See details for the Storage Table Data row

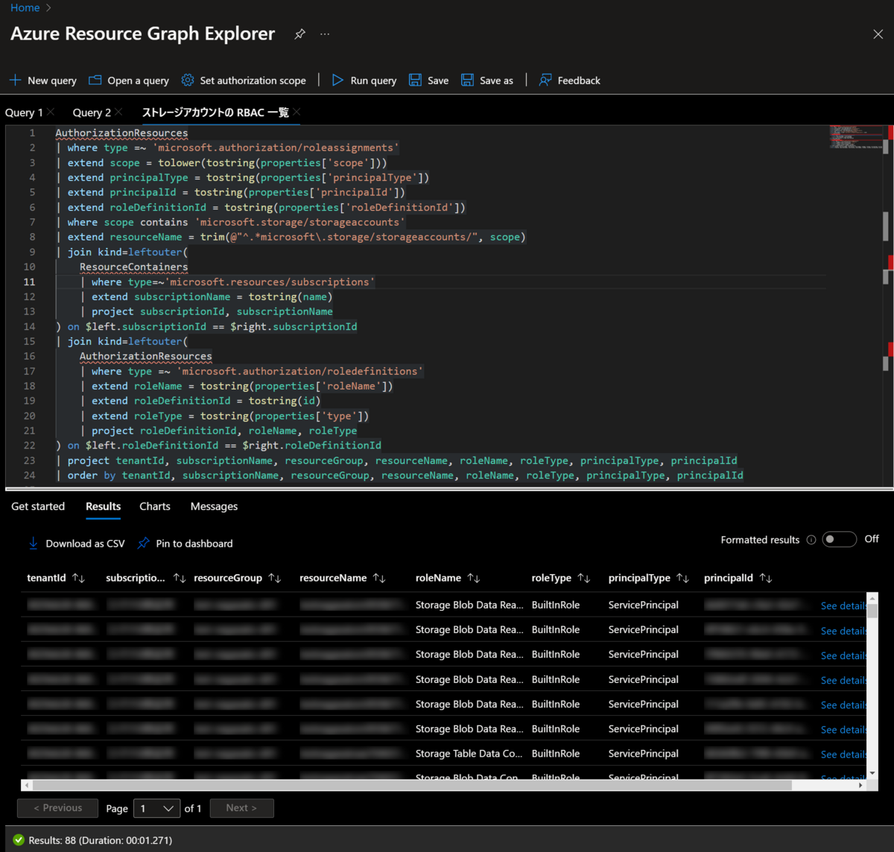tap(843, 754)
